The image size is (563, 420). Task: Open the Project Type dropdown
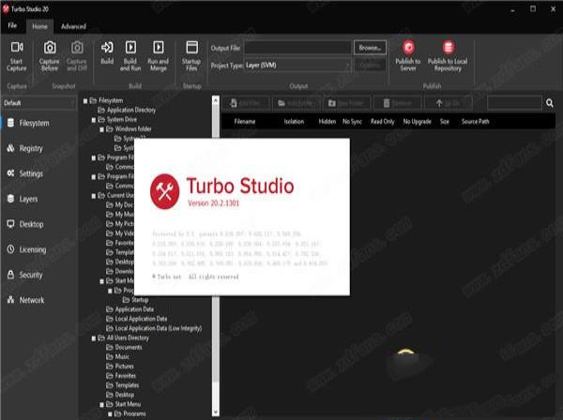(x=297, y=65)
